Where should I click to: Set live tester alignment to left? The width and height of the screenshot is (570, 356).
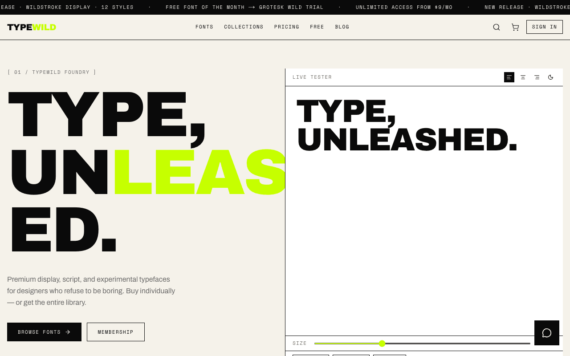[509, 77]
